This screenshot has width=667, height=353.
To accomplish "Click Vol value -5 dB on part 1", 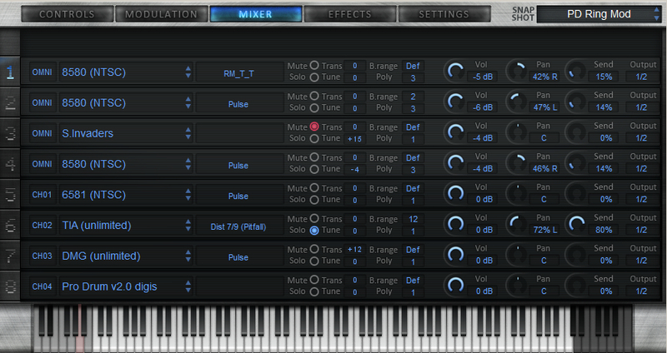I will click(483, 77).
